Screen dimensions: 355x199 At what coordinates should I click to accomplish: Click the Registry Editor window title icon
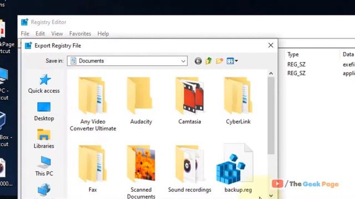[24, 22]
